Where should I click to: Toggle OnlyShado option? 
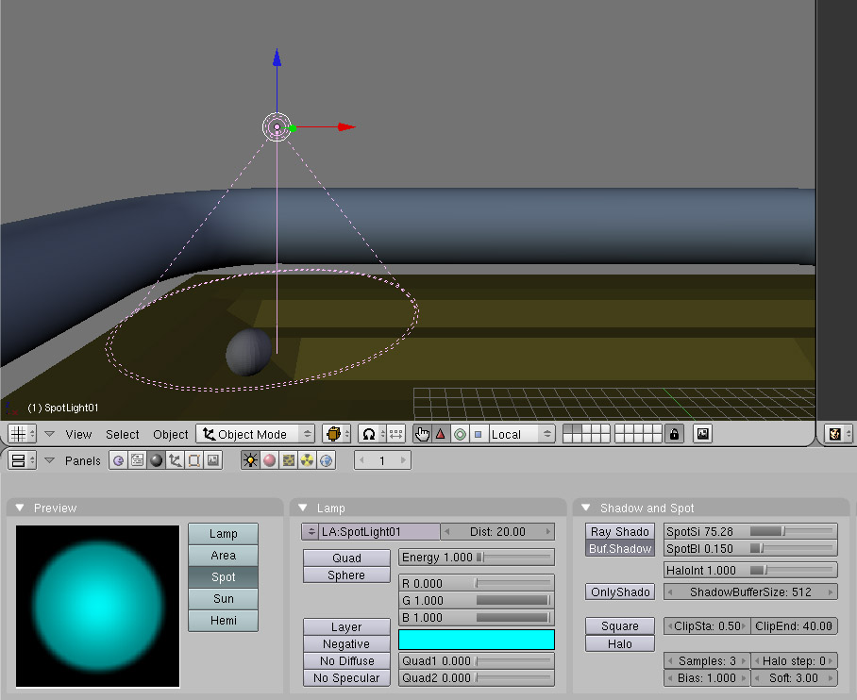[620, 592]
